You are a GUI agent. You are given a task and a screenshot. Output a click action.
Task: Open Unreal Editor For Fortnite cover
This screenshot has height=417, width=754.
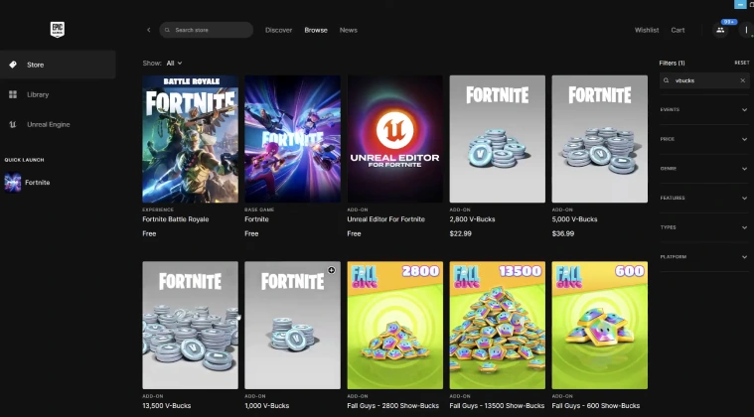394,139
